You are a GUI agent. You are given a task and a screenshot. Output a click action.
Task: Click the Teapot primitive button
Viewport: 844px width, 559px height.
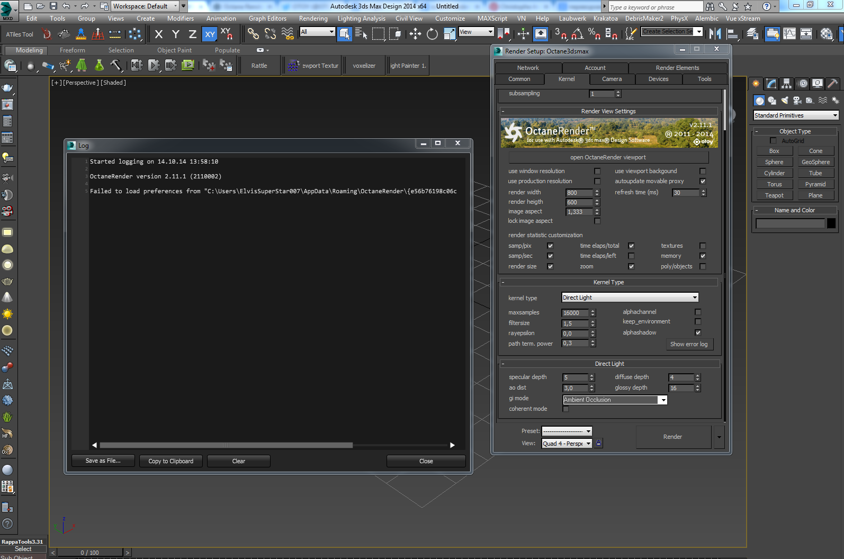(x=774, y=195)
